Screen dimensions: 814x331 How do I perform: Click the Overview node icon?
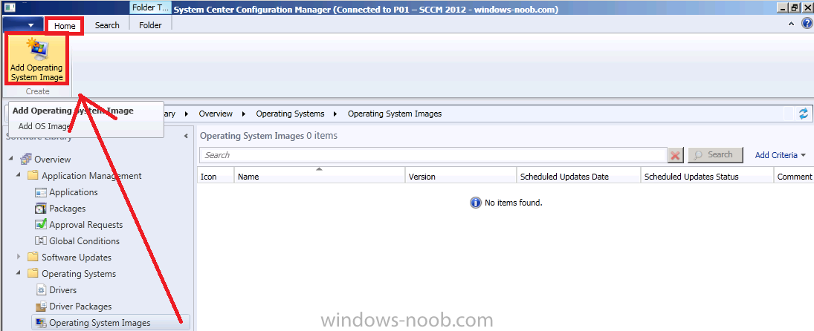pos(26,159)
